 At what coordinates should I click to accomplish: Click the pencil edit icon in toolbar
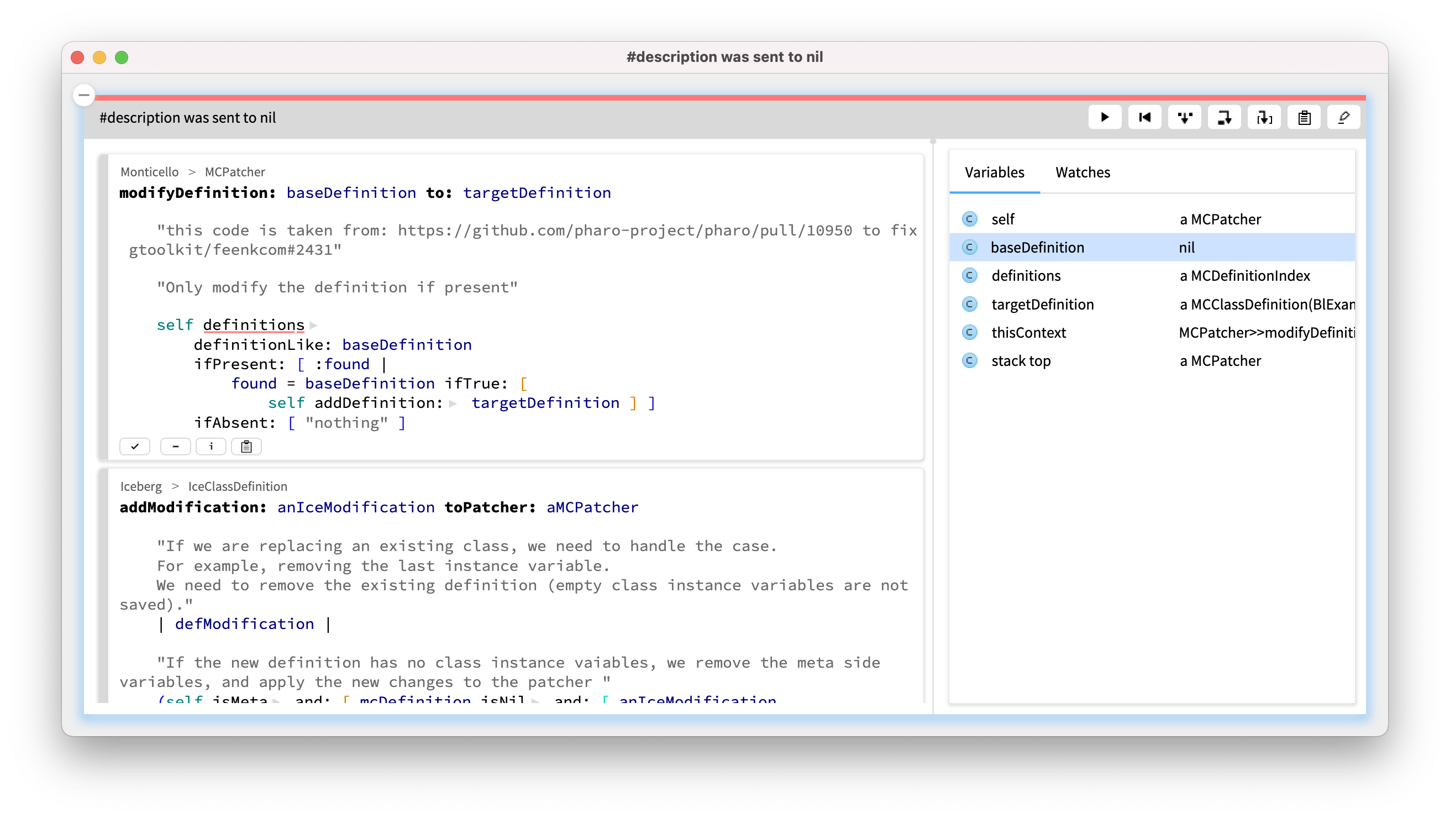pyautogui.click(x=1343, y=117)
